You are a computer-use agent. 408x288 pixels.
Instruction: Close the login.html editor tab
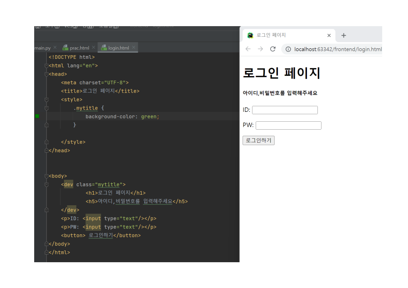[133, 47]
